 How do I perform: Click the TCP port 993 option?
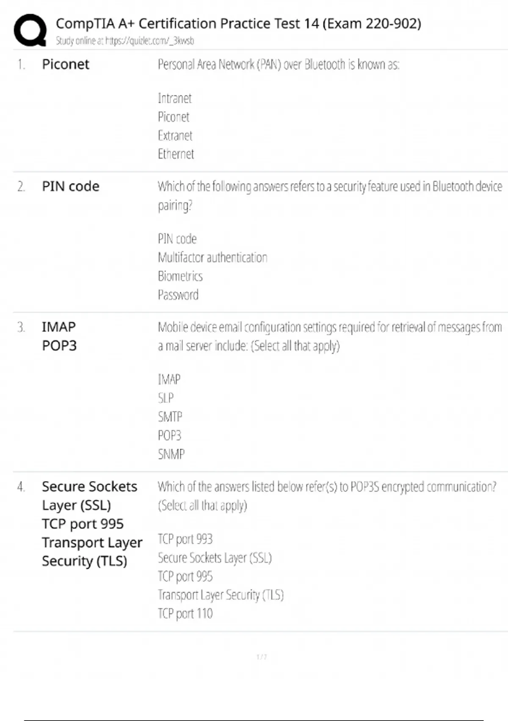[x=185, y=539]
